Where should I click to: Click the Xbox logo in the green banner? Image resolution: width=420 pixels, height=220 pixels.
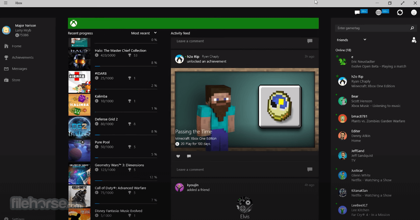point(74,23)
